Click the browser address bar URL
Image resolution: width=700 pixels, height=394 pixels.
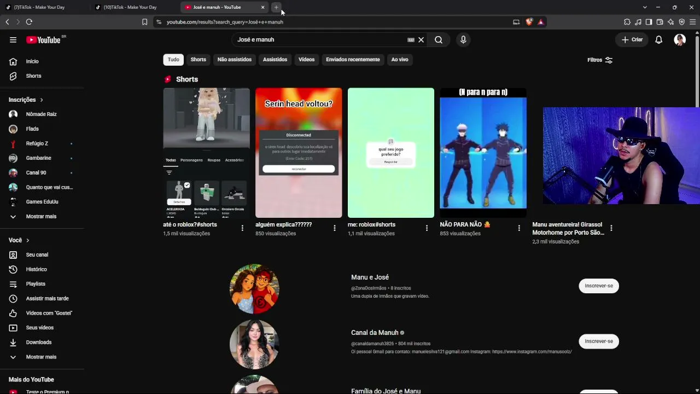[x=225, y=22]
